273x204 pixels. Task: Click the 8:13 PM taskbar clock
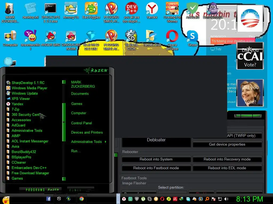(x=250, y=199)
